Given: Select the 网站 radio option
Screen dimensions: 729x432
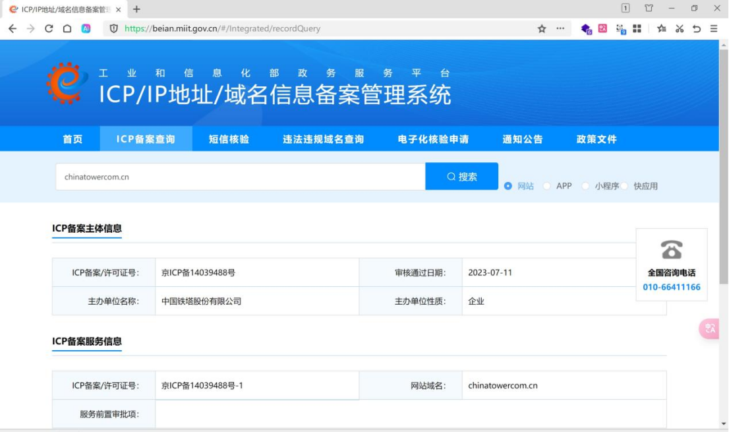Looking at the screenshot, I should point(508,186).
